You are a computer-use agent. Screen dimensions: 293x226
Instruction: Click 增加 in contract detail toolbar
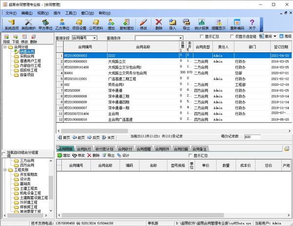click(x=63, y=155)
